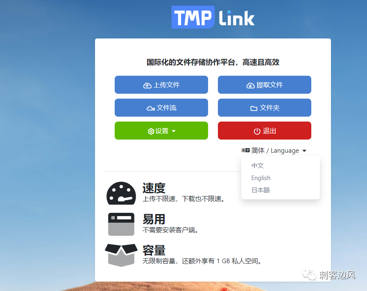Click the red 退出 logout button
Image resolution: width=367 pixels, height=291 pixels.
(265, 131)
